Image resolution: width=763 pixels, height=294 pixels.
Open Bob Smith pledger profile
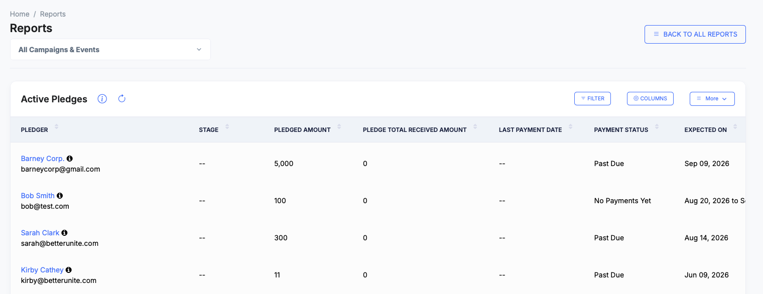(38, 196)
